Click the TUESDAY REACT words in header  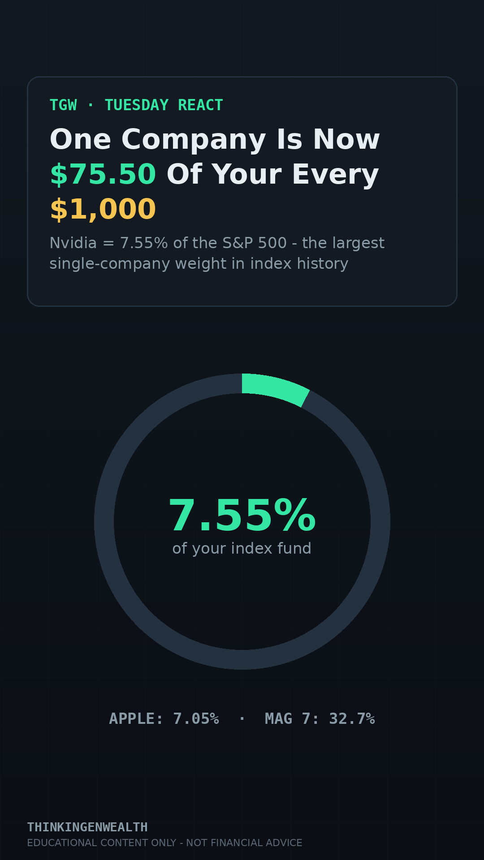click(164, 105)
